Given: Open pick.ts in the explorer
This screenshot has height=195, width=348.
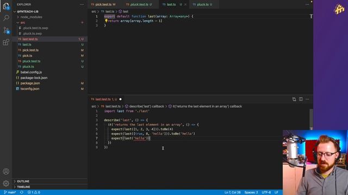Looking at the screenshot, I should click(x=27, y=56).
